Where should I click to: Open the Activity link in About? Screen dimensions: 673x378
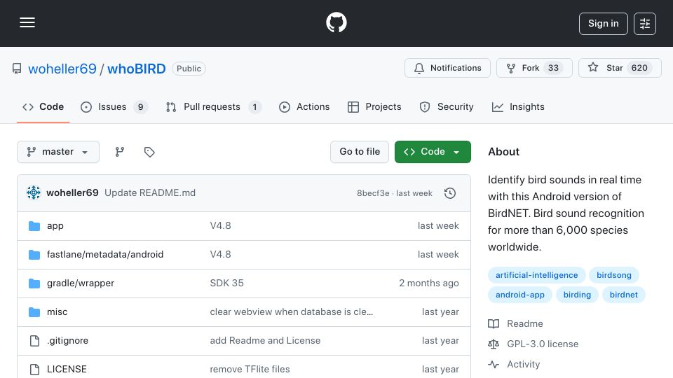click(x=514, y=364)
